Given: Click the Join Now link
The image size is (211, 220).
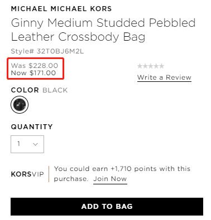Looking at the screenshot, I should (x=110, y=179).
